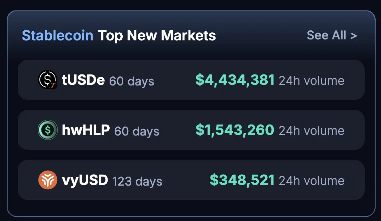Image resolution: width=381 pixels, height=221 pixels.
Task: Click hwHLP's 60 days label
Action: (137, 131)
